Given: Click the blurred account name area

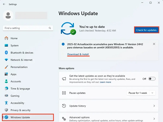Looking at the screenshot, I should click(31, 15).
